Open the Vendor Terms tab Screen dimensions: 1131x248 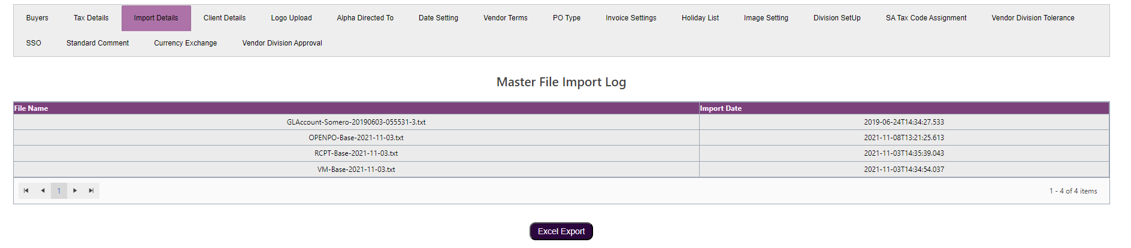tap(505, 18)
